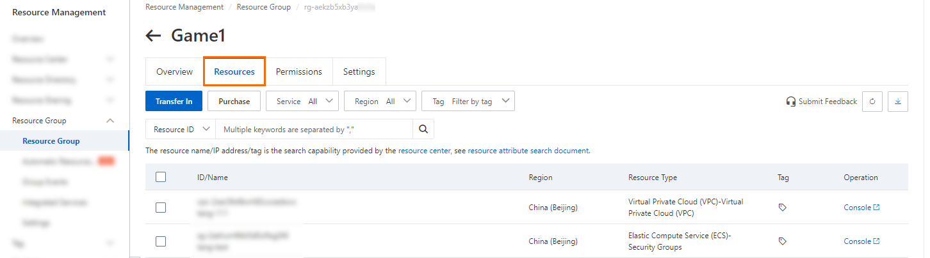Screen dimensions: 930x258
Task: Go back using the arrow beside Game1
Action: [x=153, y=36]
